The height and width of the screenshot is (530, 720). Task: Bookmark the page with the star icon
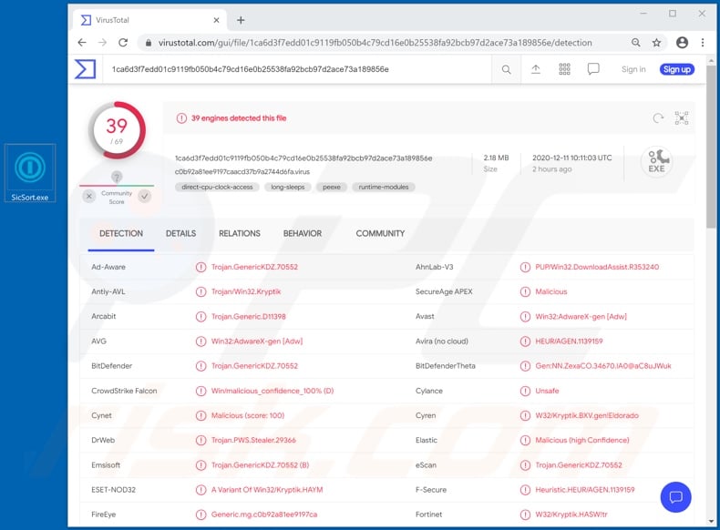tap(656, 43)
